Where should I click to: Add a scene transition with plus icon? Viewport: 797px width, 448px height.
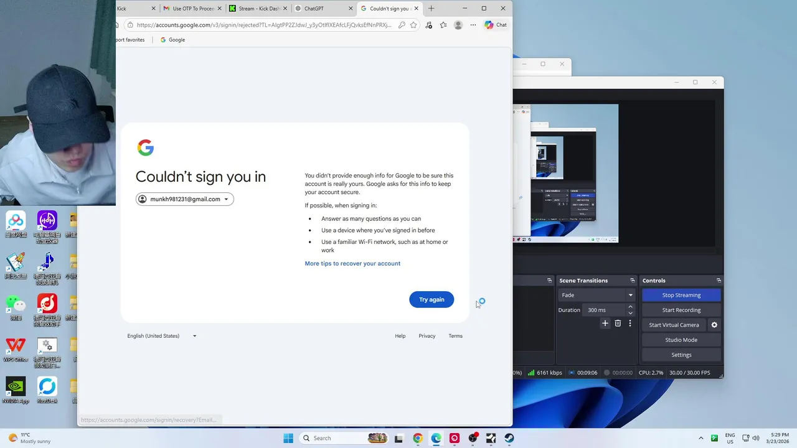[605, 324]
